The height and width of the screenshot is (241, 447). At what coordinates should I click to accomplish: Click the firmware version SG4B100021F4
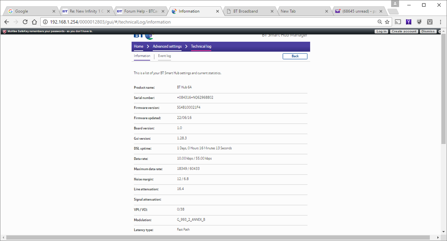tap(188, 108)
